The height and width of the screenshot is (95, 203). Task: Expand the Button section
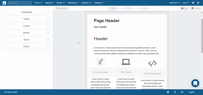click(x=26, y=33)
